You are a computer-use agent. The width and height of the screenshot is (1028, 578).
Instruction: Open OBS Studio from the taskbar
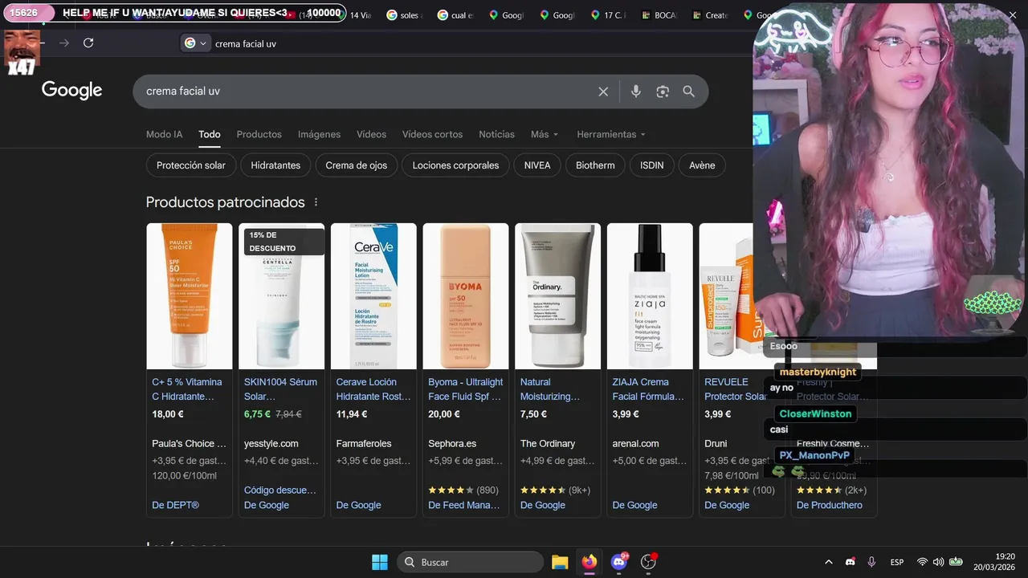(649, 562)
